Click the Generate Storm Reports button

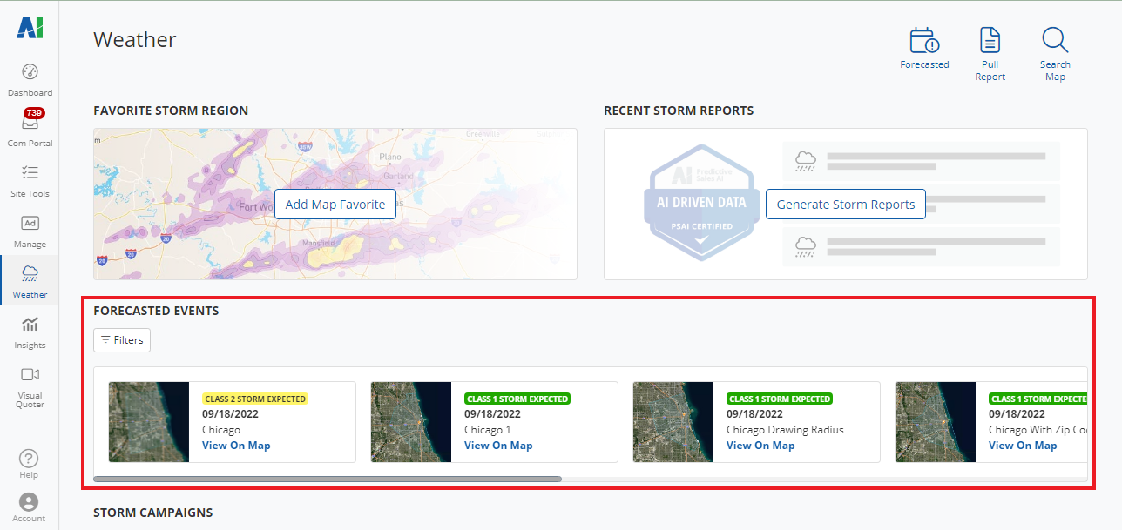pos(845,205)
